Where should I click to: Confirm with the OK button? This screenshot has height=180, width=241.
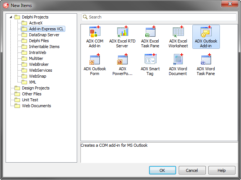coord(162,170)
